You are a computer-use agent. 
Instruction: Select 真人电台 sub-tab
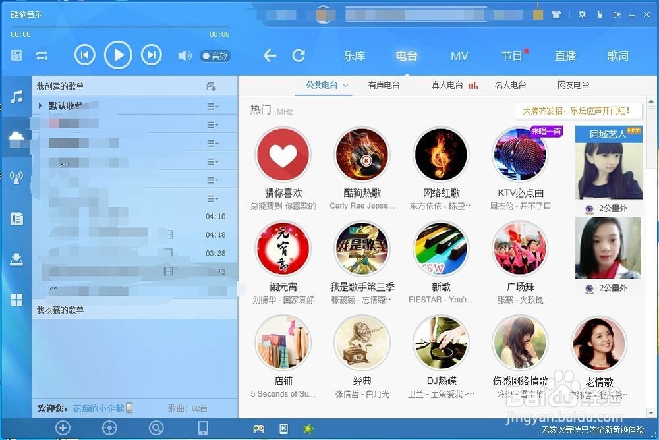(x=447, y=85)
